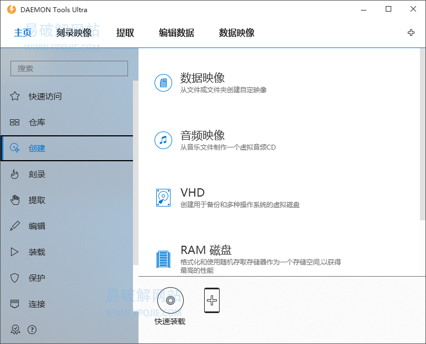This screenshot has width=426, height=344.
Task: Click the disc-plus icon for 创建
Action: click(x=15, y=148)
